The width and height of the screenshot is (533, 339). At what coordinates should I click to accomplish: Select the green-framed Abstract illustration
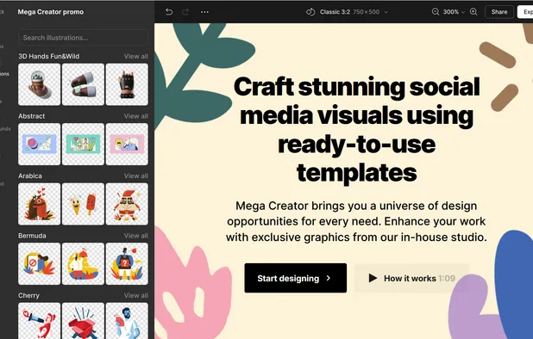pyautogui.click(x=83, y=144)
